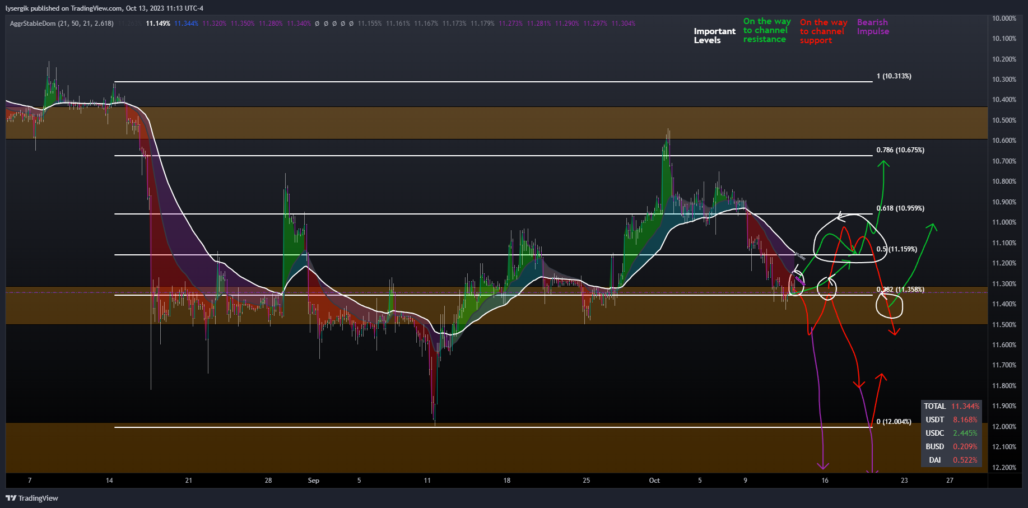
Task: Click the USDC label in the table
Action: point(934,433)
